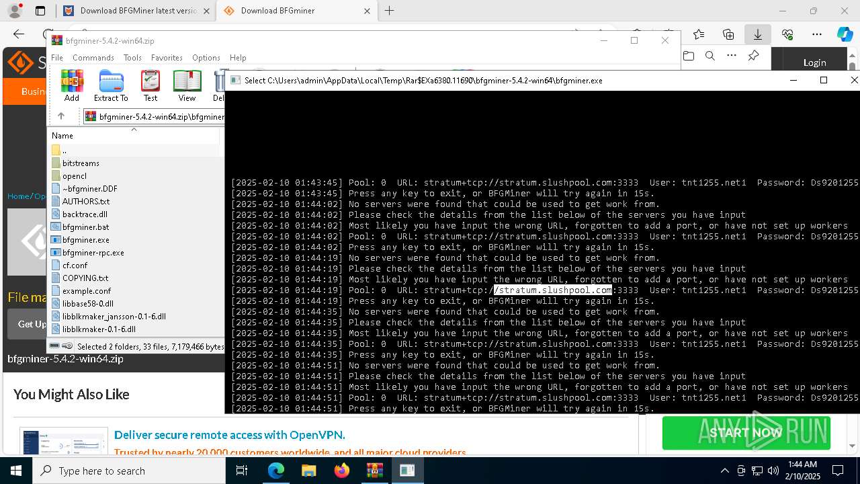Open the OpenVPN secure remote access link
Viewport: 860px width, 484px height.
[229, 435]
